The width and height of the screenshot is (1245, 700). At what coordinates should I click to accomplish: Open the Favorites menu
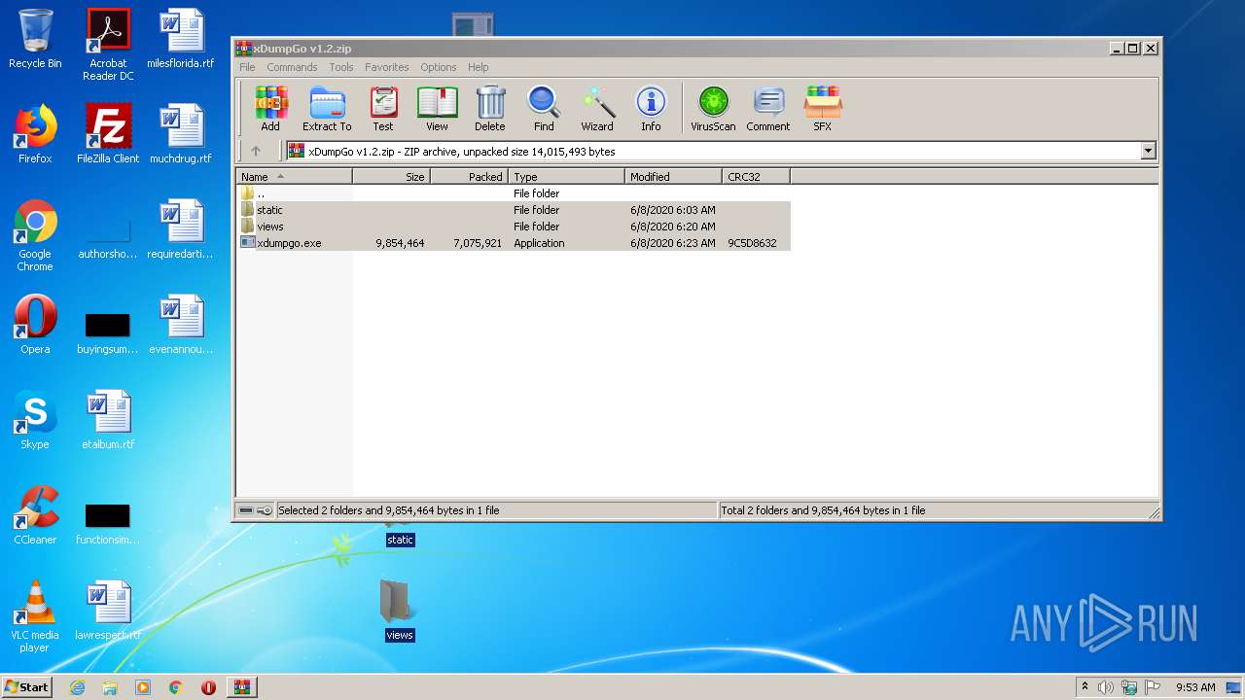click(387, 67)
